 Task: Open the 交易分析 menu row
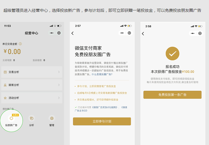pos(32,72)
